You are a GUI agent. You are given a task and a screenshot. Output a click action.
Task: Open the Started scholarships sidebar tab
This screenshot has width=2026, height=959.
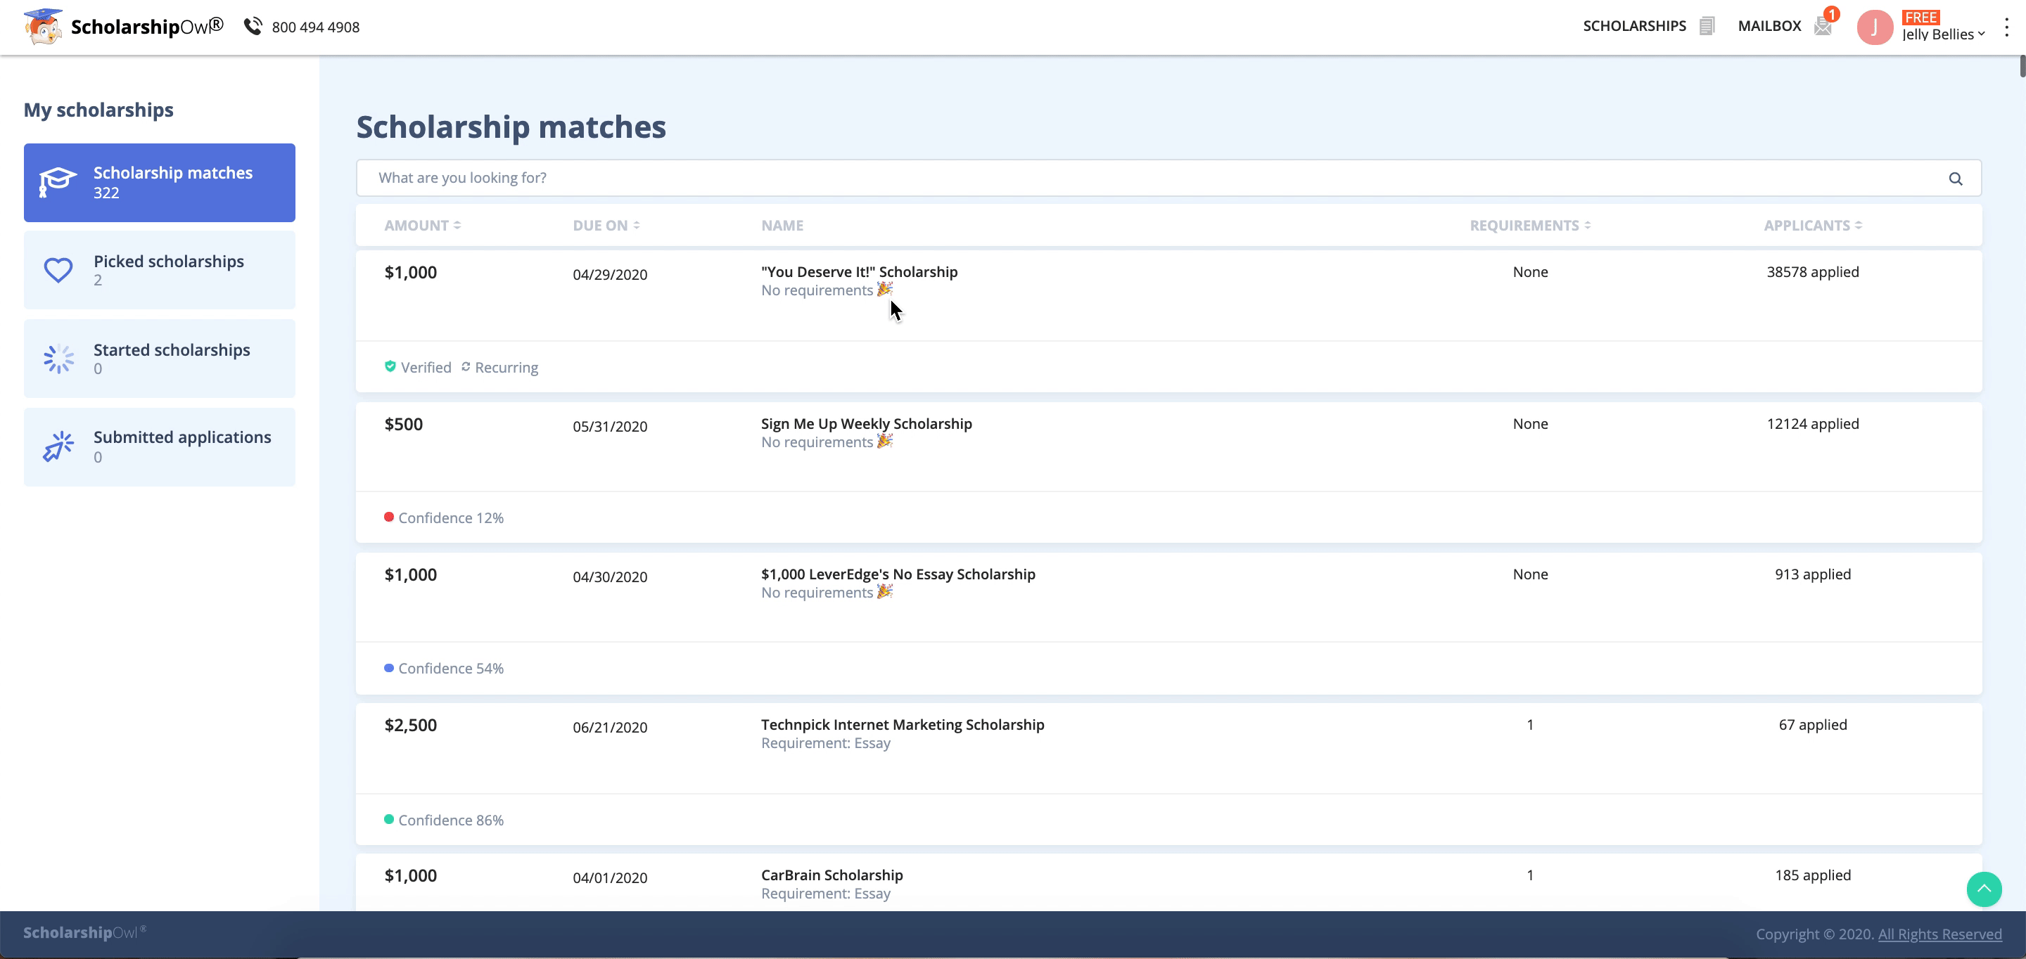(x=160, y=359)
